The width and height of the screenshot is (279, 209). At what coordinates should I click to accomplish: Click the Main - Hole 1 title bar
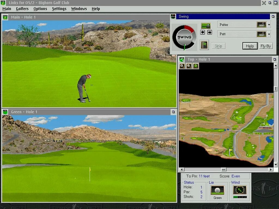[x=89, y=17]
